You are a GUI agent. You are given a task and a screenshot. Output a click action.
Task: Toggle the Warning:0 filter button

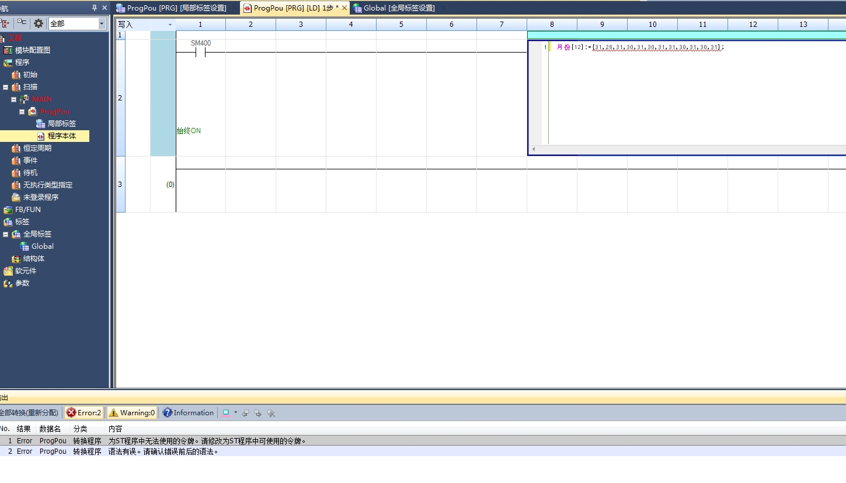tap(132, 413)
